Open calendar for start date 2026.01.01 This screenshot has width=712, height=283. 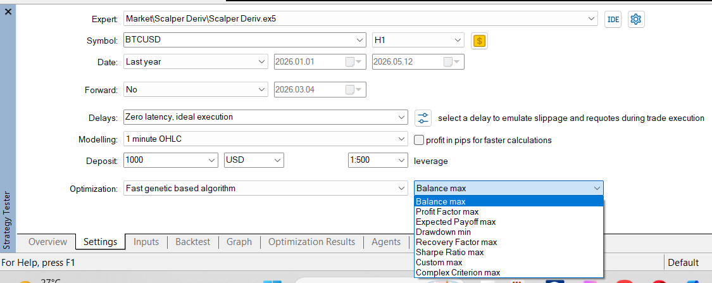click(353, 62)
